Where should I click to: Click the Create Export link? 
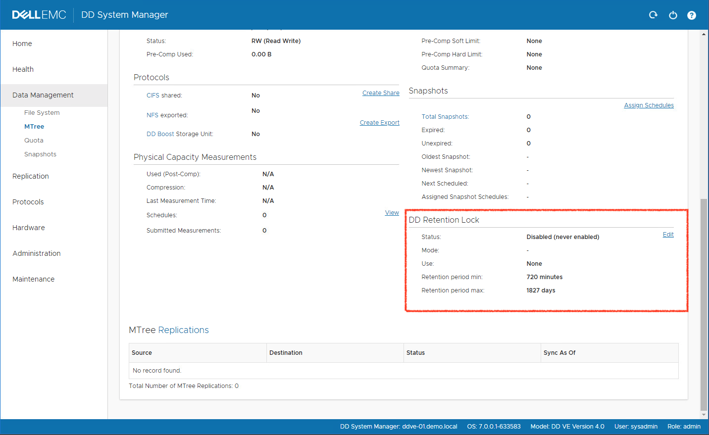(379, 122)
